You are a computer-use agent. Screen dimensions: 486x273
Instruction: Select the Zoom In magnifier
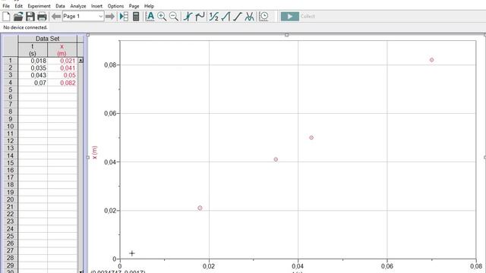[162, 17]
